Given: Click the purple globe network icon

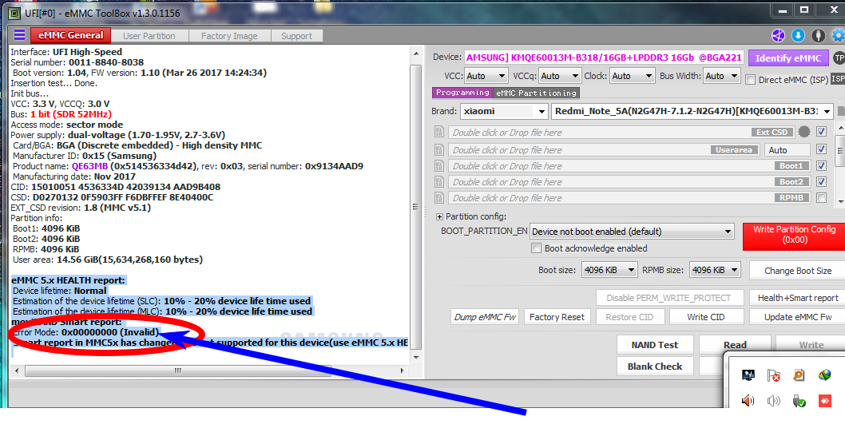Looking at the screenshot, I should pos(778,36).
